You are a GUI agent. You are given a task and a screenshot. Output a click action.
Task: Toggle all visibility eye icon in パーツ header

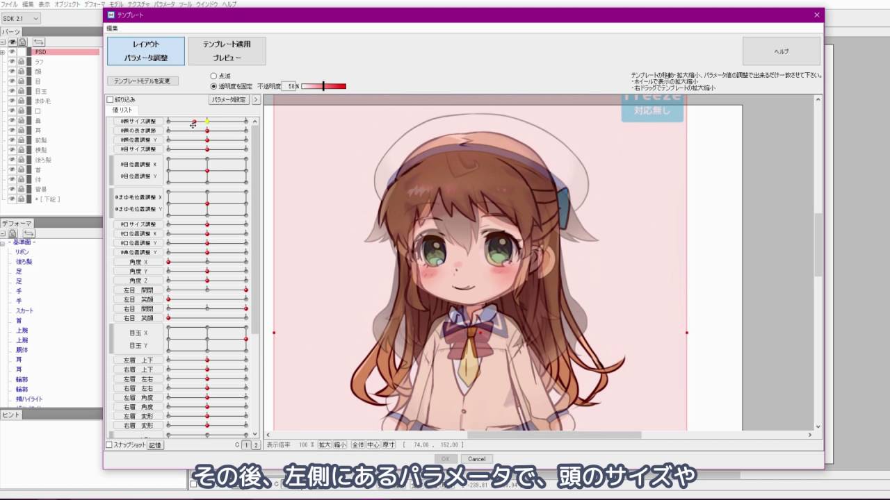tap(13, 42)
